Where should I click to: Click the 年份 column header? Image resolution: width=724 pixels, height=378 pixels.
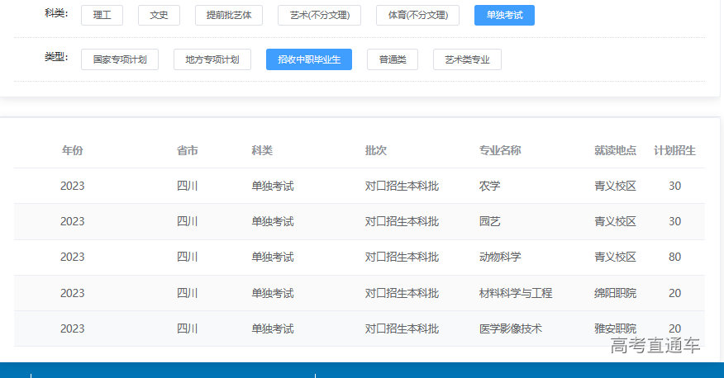pyautogui.click(x=73, y=150)
